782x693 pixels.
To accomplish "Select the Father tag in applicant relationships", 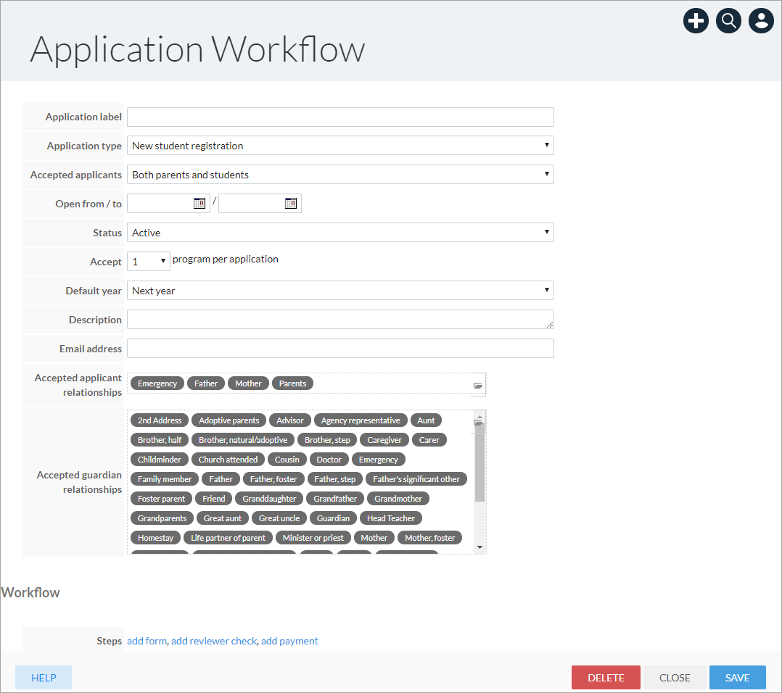I will click(206, 383).
